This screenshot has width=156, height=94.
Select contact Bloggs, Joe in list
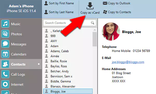68,91
